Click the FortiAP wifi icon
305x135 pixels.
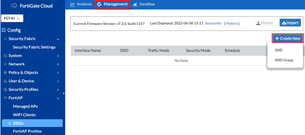[x=5, y=98]
